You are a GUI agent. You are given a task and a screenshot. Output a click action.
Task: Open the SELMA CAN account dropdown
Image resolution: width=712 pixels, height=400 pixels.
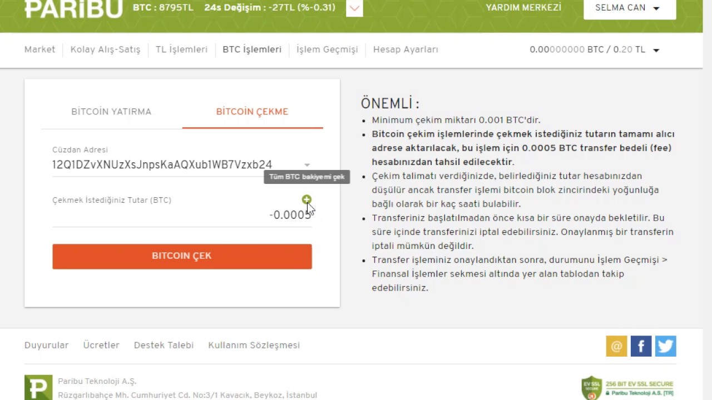pyautogui.click(x=630, y=9)
